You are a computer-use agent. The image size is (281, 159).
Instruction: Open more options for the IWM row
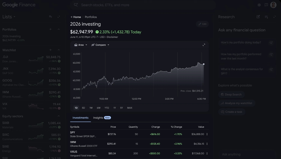tap(207, 144)
